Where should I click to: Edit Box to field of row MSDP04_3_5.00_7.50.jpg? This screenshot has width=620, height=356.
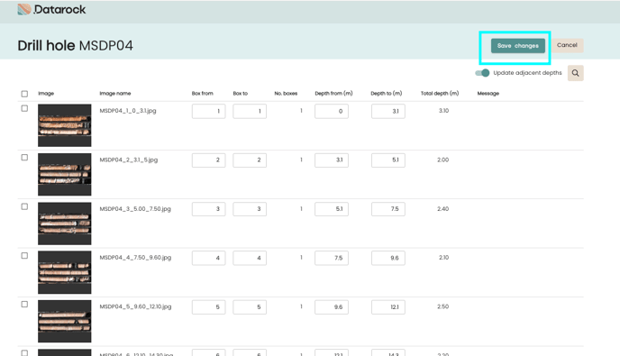pyautogui.click(x=250, y=209)
